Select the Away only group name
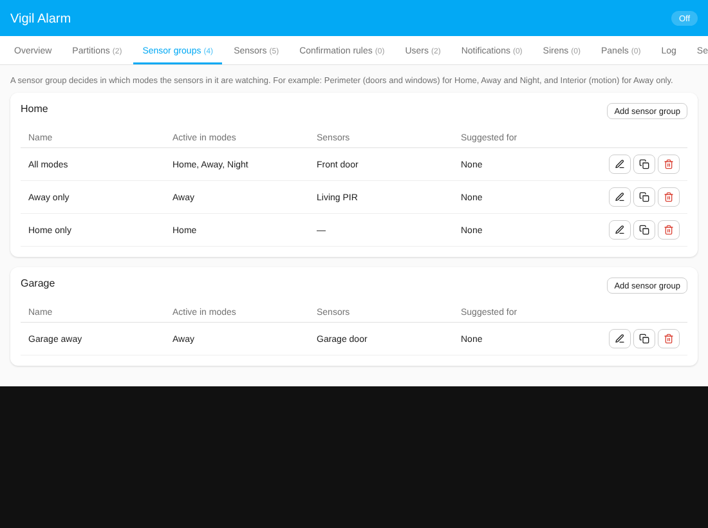This screenshot has width=708, height=528. click(49, 198)
